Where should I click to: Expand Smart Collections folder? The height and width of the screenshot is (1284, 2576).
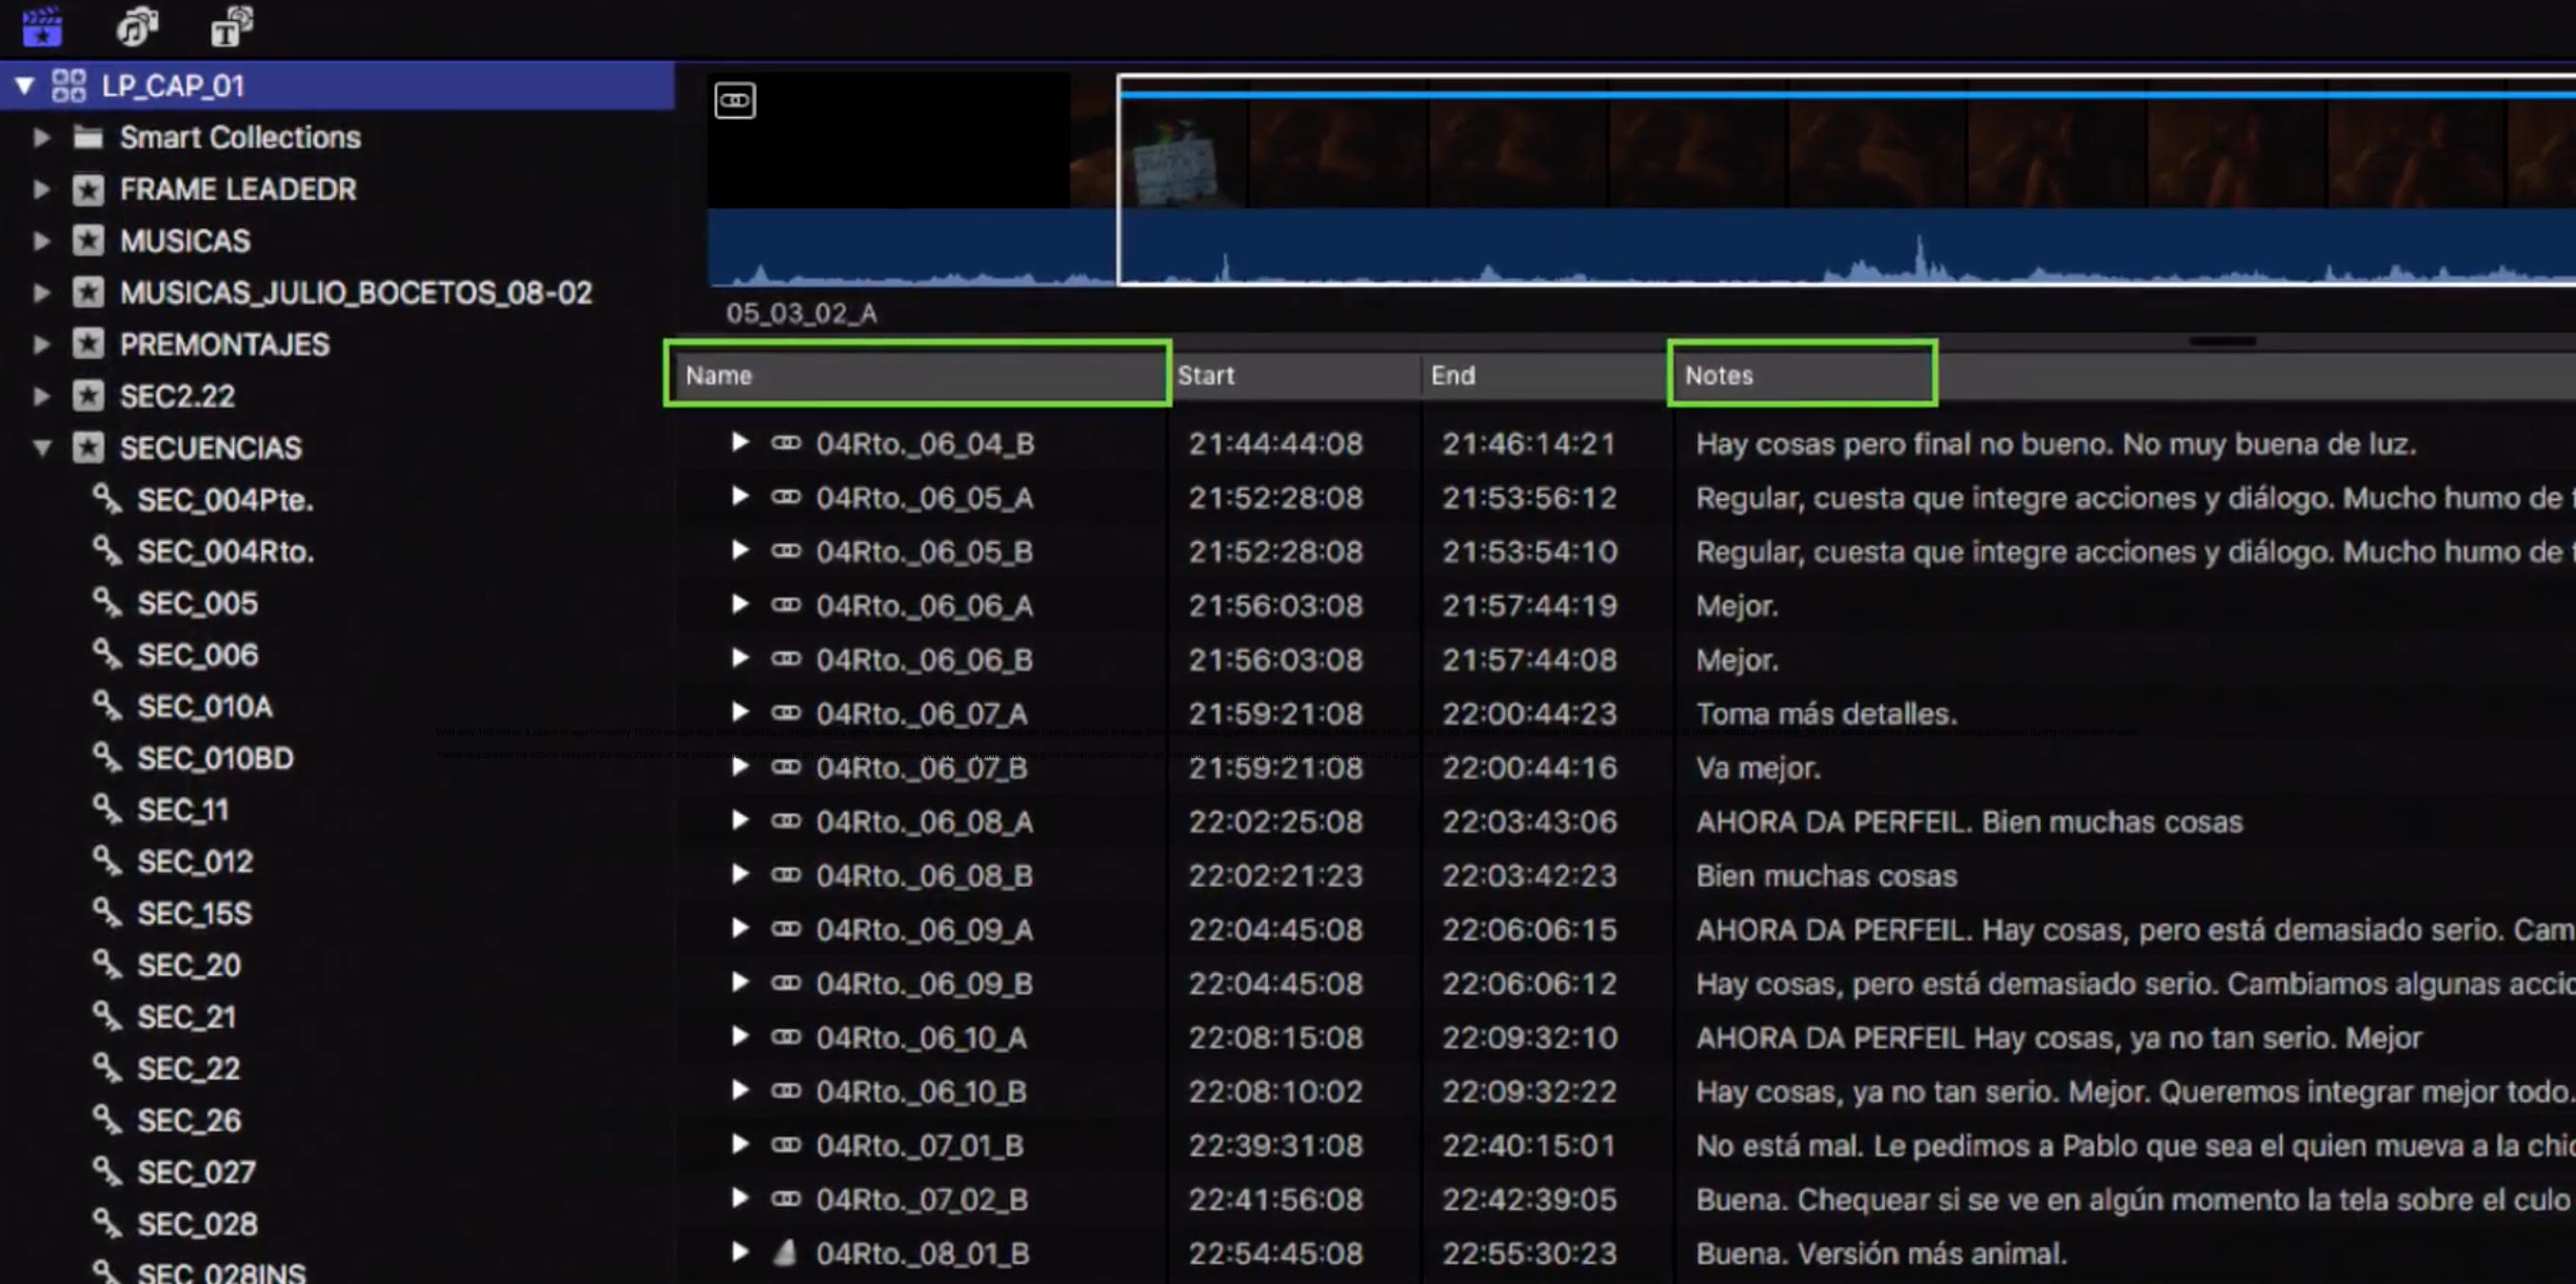pos(41,137)
